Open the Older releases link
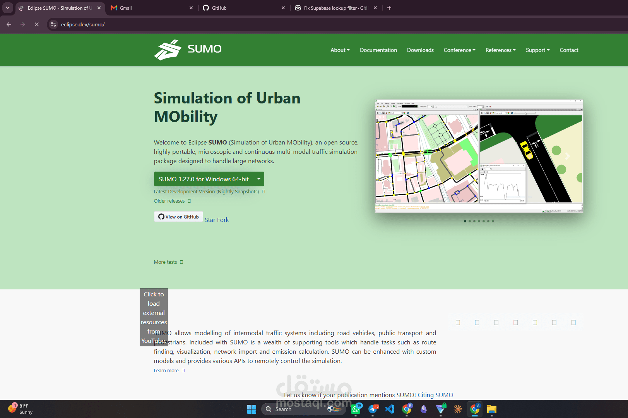 (169, 201)
